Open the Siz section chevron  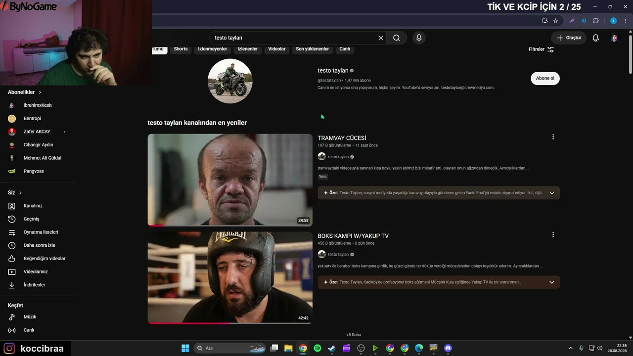point(20,193)
